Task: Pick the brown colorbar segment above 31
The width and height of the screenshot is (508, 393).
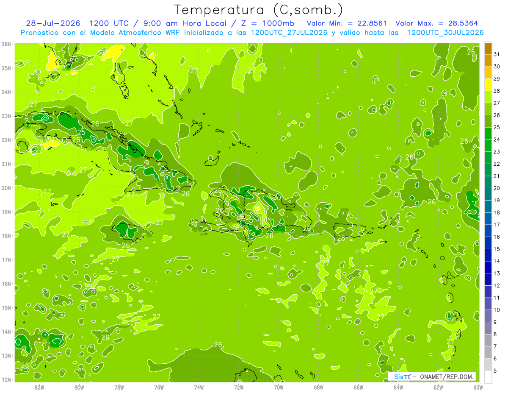Action: 488,48
